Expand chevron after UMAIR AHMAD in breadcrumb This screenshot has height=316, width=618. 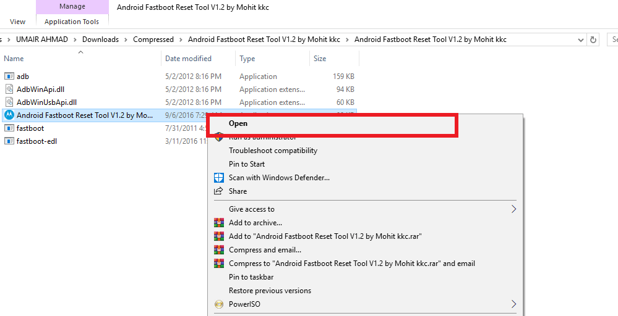click(75, 39)
